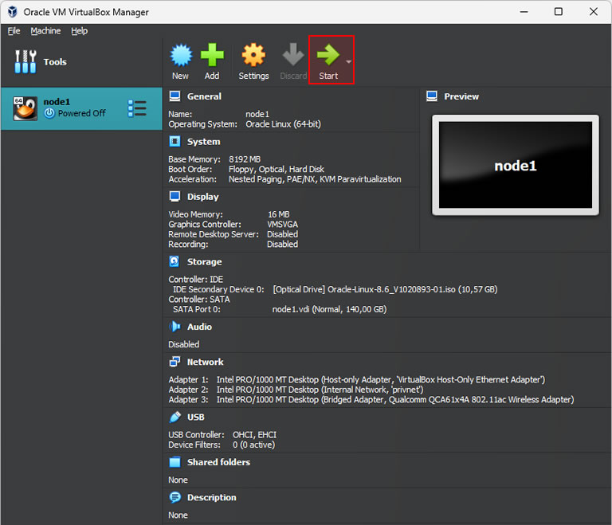Click the green Add machine icon
Viewport: 612px width, 525px height.
[212, 55]
